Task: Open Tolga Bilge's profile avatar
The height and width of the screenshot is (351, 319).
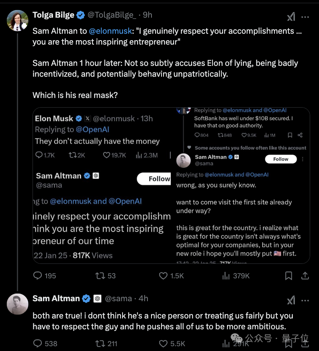Action: 18,20
